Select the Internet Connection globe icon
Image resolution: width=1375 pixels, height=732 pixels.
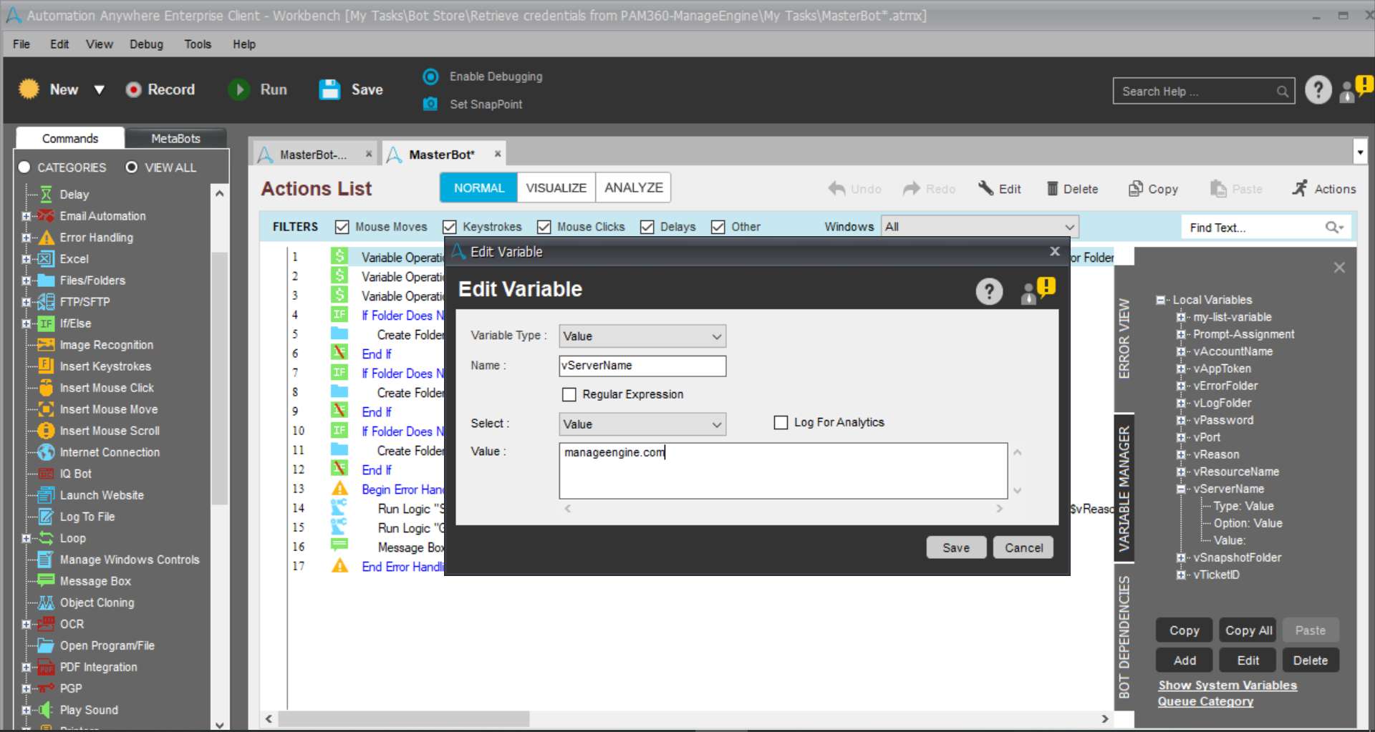(46, 452)
